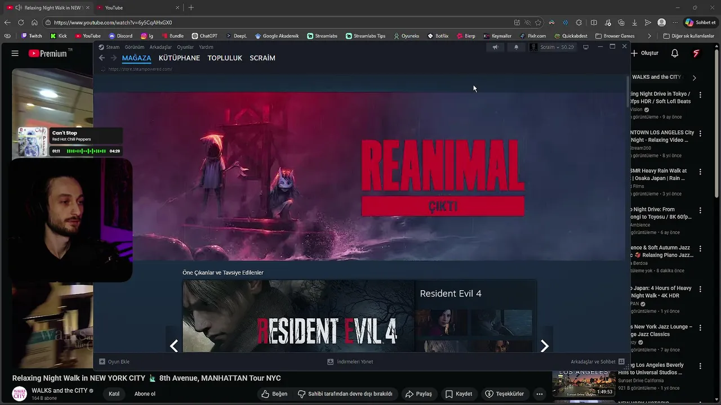
Task: Expand the Browser Games bookmark folder
Action: 615,36
